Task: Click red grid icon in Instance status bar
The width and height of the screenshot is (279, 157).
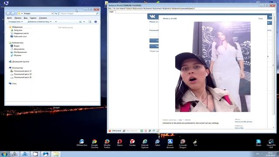Action: (x=146, y=131)
